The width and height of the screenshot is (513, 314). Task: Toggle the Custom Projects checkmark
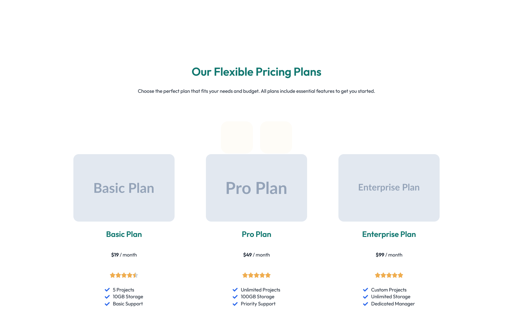tap(366, 290)
